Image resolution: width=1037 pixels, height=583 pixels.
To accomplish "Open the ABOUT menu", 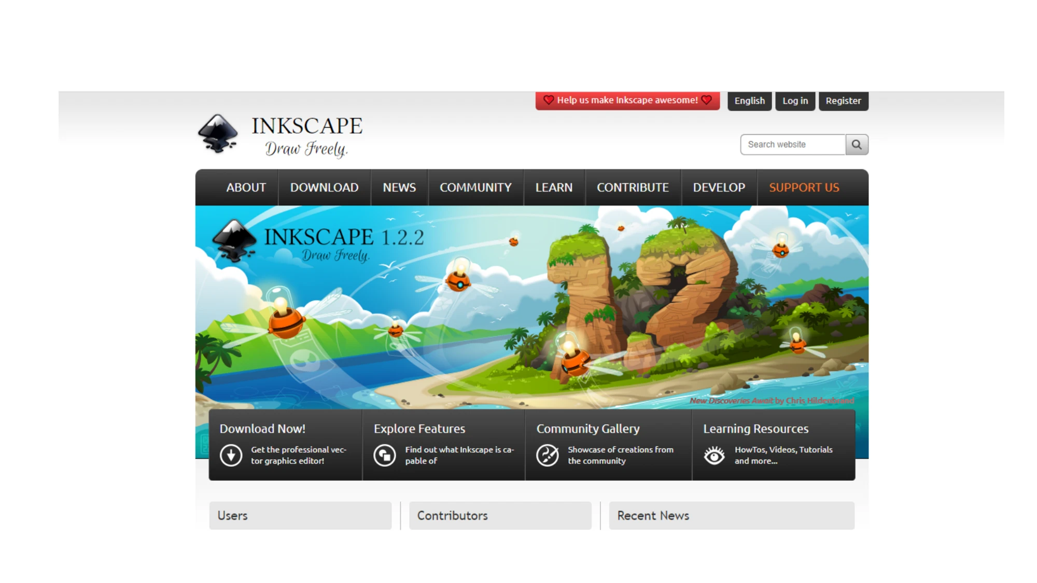I will (x=245, y=188).
